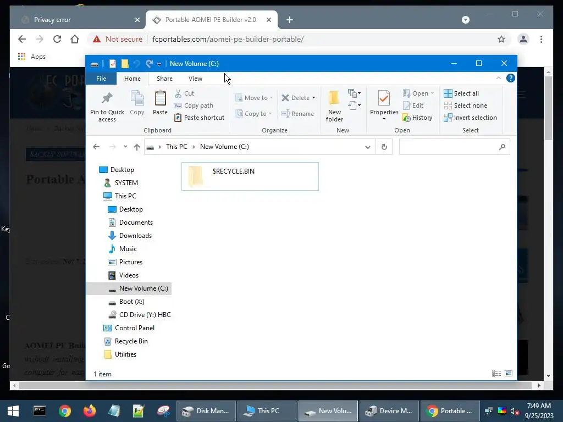Select This PC in navigation pane
The height and width of the screenshot is (422, 563).
(x=119, y=196)
